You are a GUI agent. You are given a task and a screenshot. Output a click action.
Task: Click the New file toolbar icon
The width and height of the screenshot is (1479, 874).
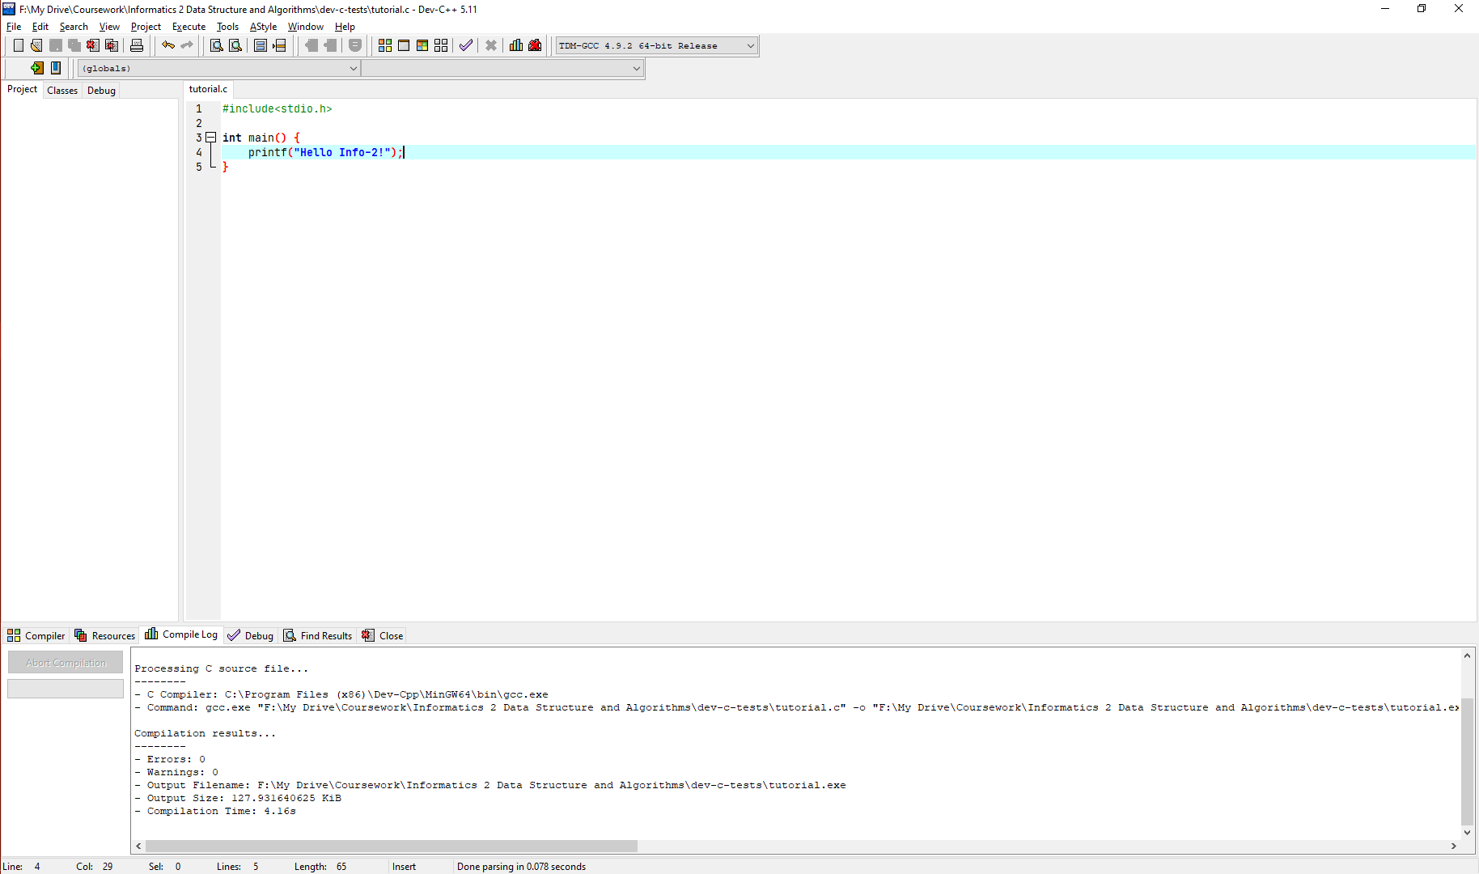tap(18, 45)
